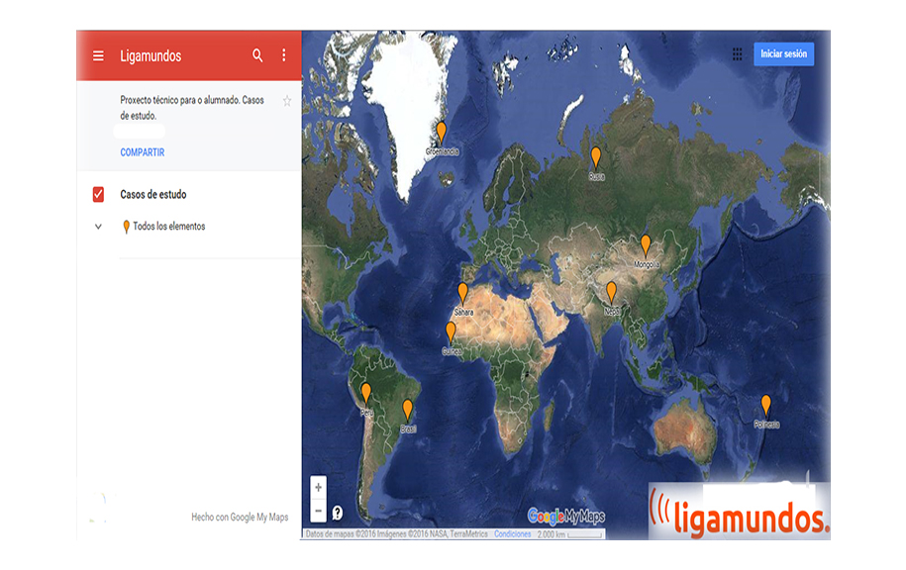Click the 2.000 km scale indicator
906x570 pixels.
click(569, 534)
